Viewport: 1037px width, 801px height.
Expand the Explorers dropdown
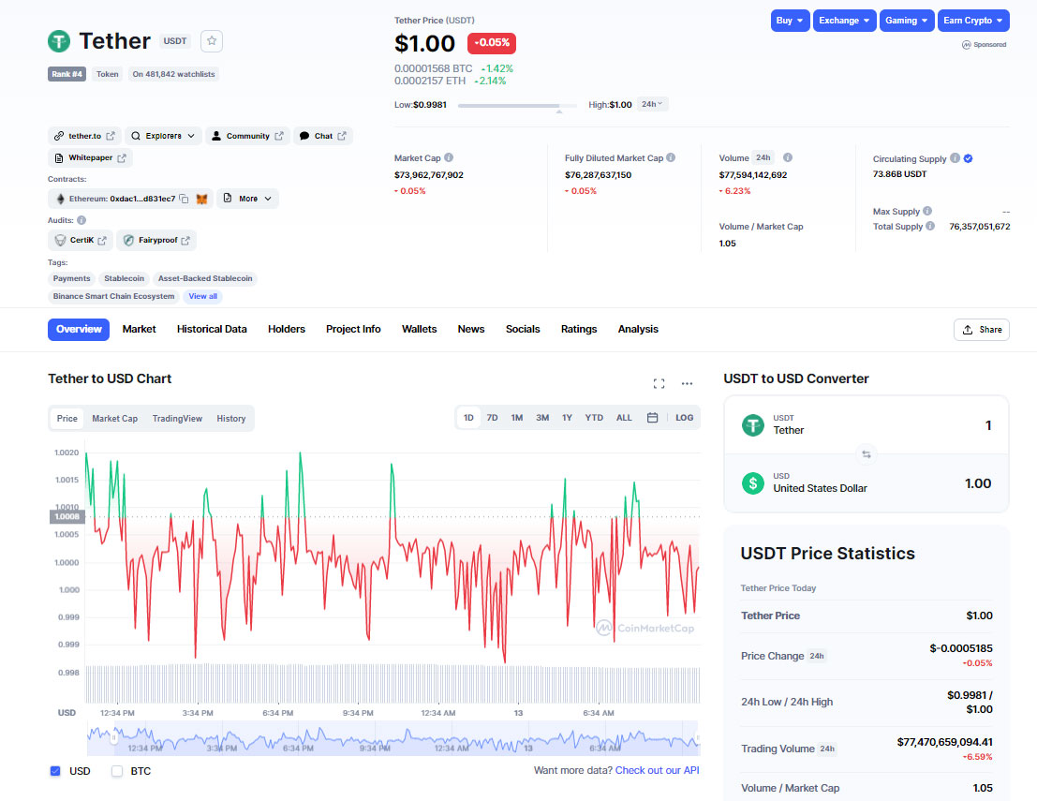tap(163, 136)
